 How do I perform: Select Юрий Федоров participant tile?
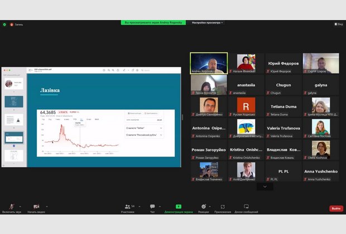[283, 63]
